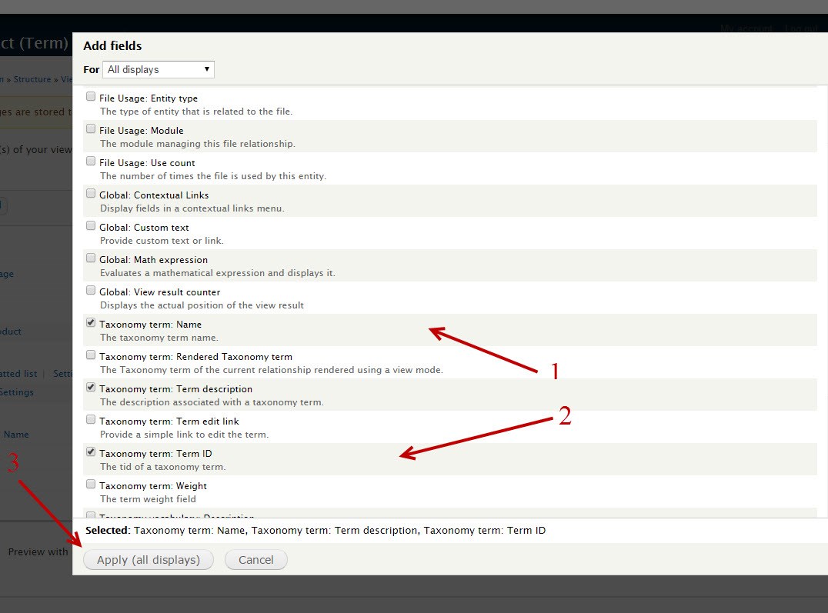This screenshot has width=828, height=613.
Task: Click 'File Usage: Module' label text
Action: click(x=142, y=131)
